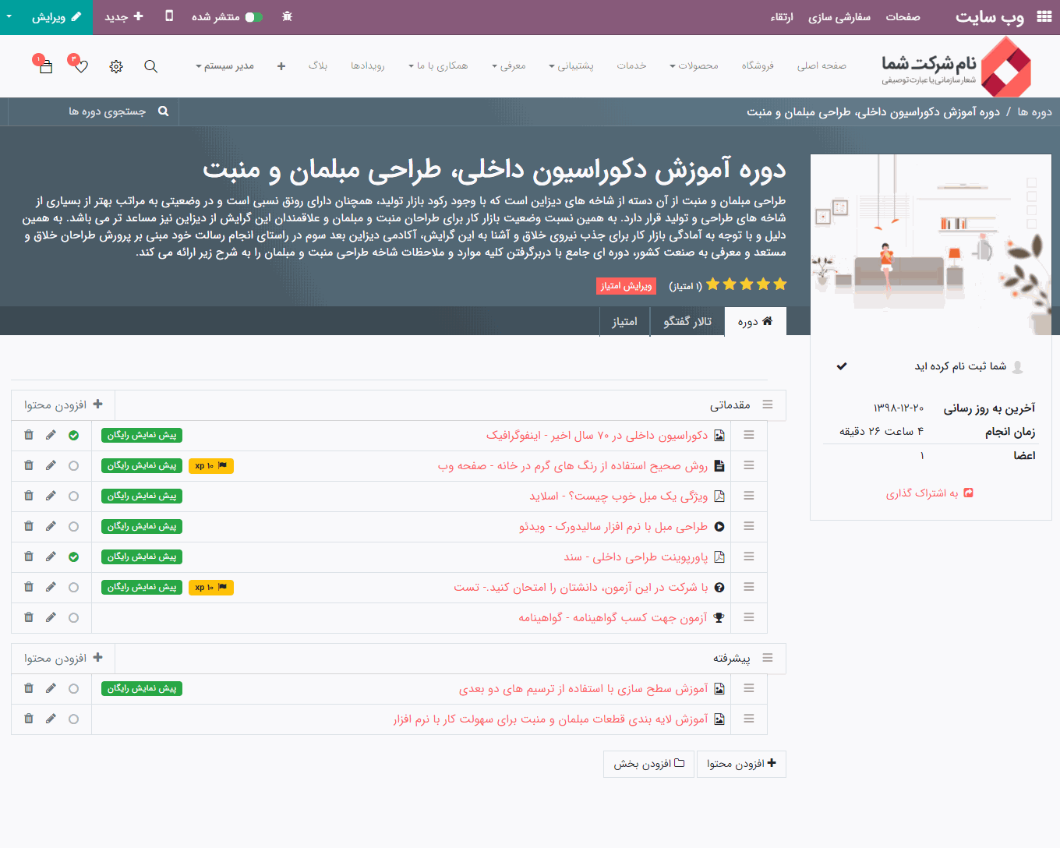Click drag handle of گواهینامه lesson row
The image size is (1060, 848).
tap(749, 617)
